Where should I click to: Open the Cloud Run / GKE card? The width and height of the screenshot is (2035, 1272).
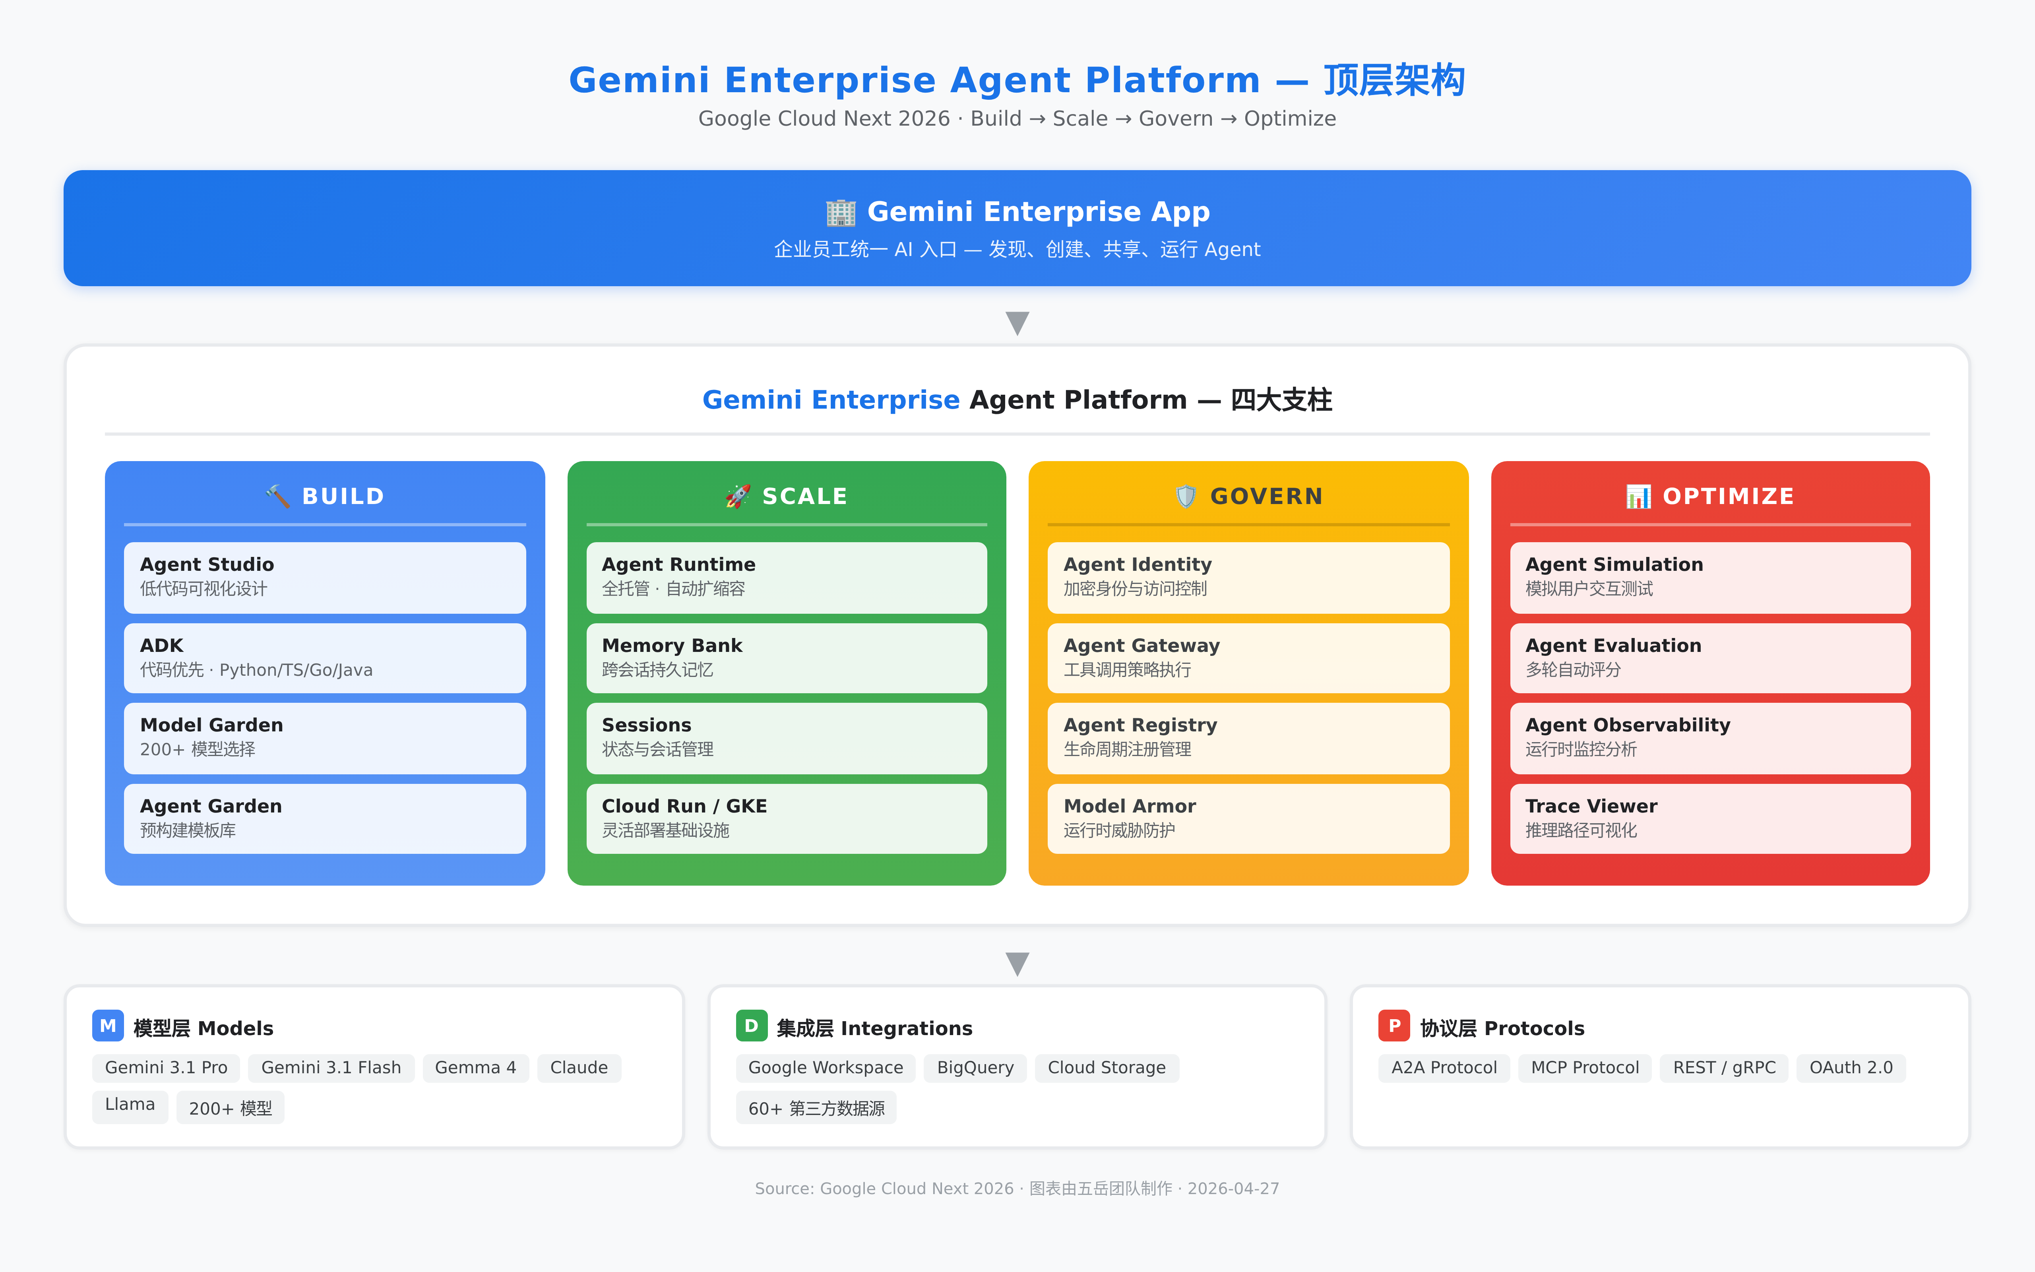786,818
